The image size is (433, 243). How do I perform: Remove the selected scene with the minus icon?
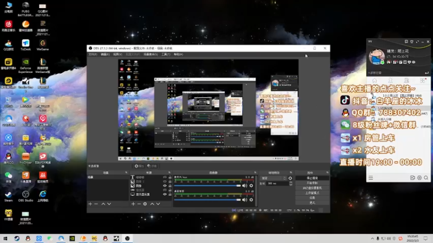tap(96, 204)
